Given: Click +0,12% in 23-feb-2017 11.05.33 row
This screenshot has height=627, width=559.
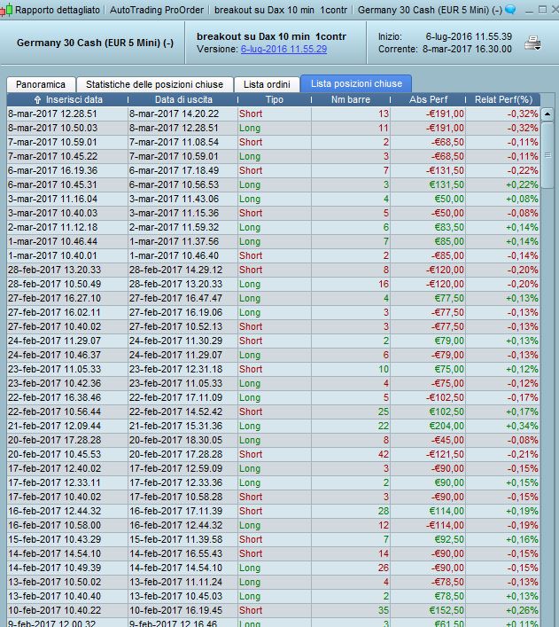Looking at the screenshot, I should pos(522,370).
